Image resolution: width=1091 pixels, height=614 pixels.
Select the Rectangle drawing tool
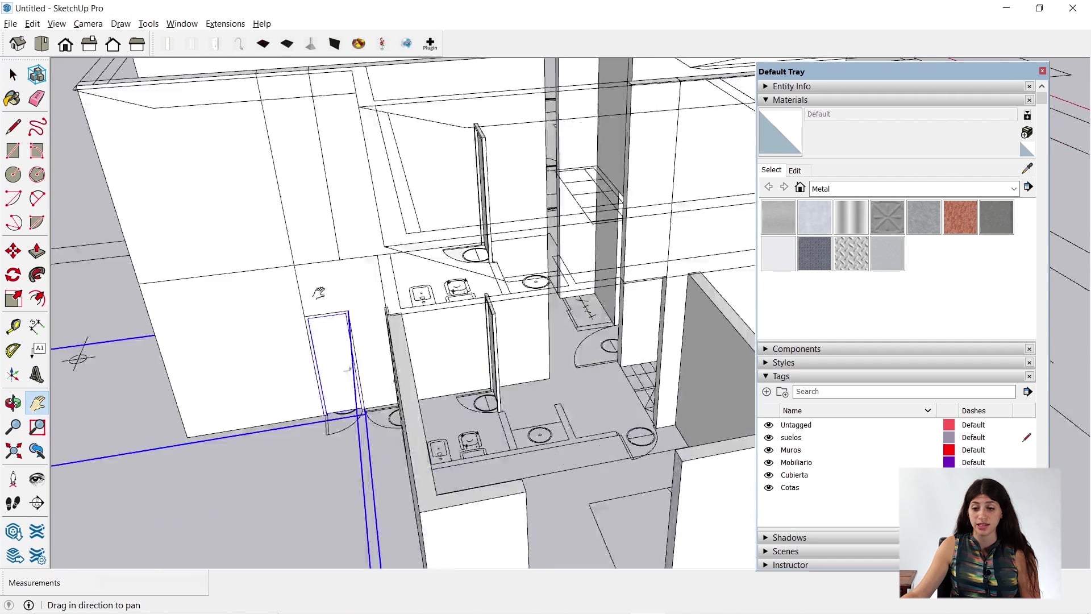pos(13,151)
